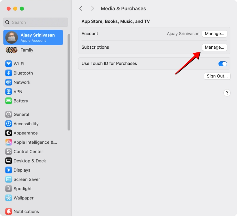237x216 pixels.
Task: Open Apple Intelligence & settings label
Action: pyautogui.click(x=35, y=142)
